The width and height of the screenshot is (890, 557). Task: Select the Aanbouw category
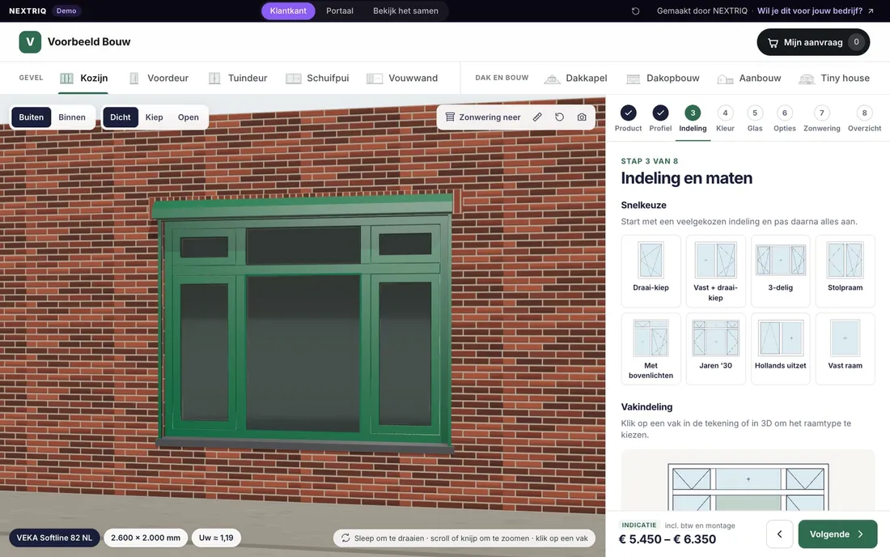pos(749,79)
